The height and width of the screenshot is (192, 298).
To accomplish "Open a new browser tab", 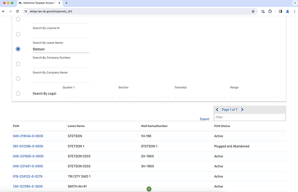I will [67, 3].
